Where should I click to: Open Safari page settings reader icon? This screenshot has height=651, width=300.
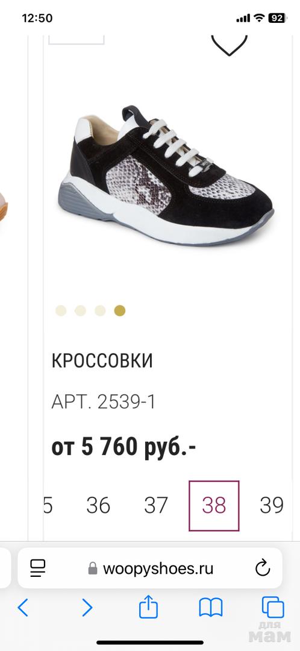click(x=38, y=568)
